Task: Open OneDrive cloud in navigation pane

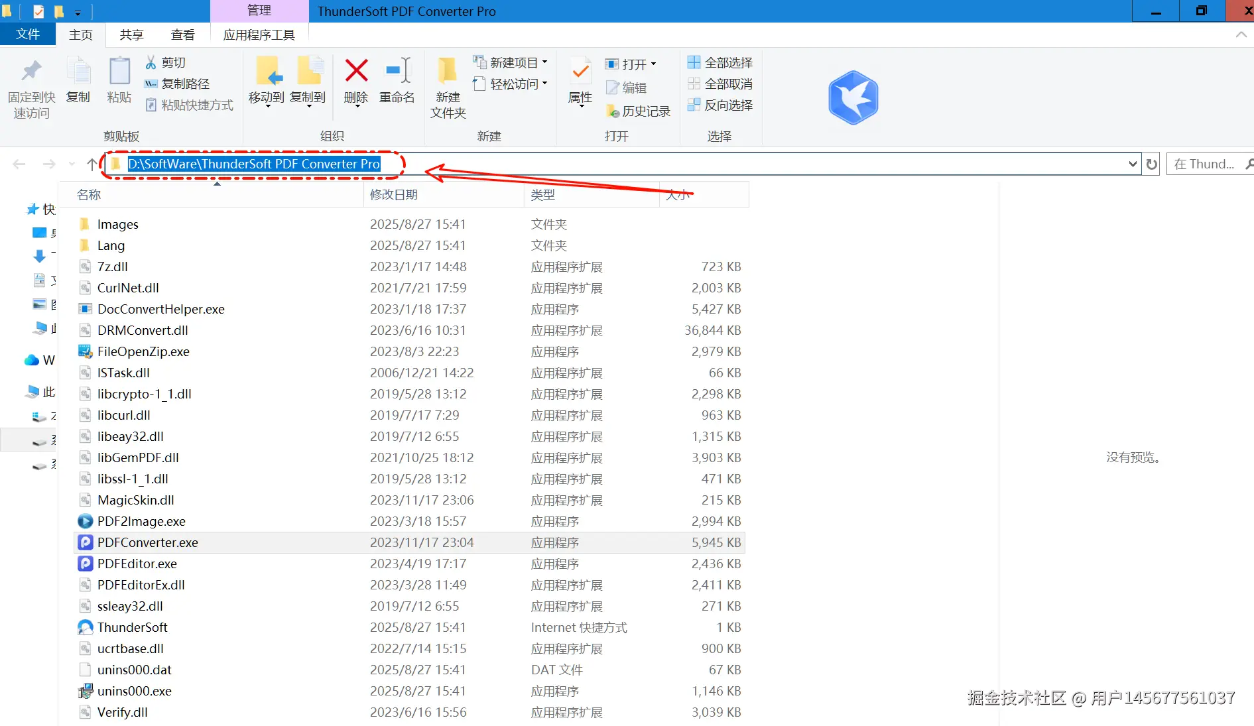Action: pos(40,360)
